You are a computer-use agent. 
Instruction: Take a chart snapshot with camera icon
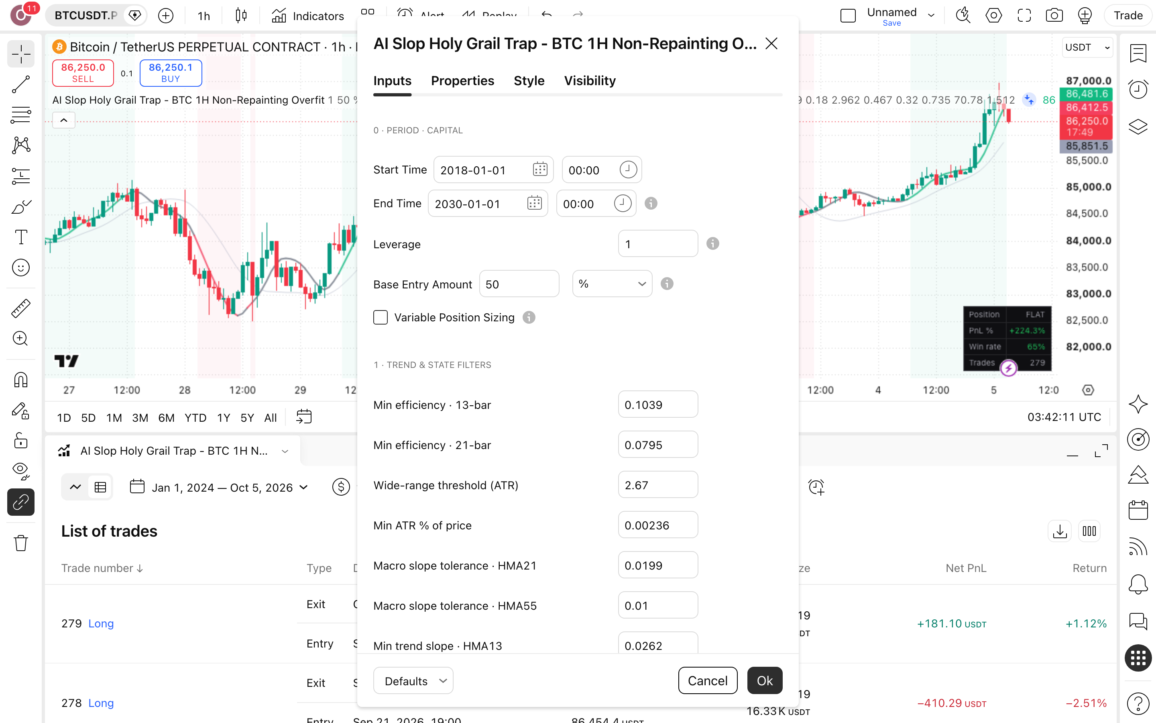1054,15
